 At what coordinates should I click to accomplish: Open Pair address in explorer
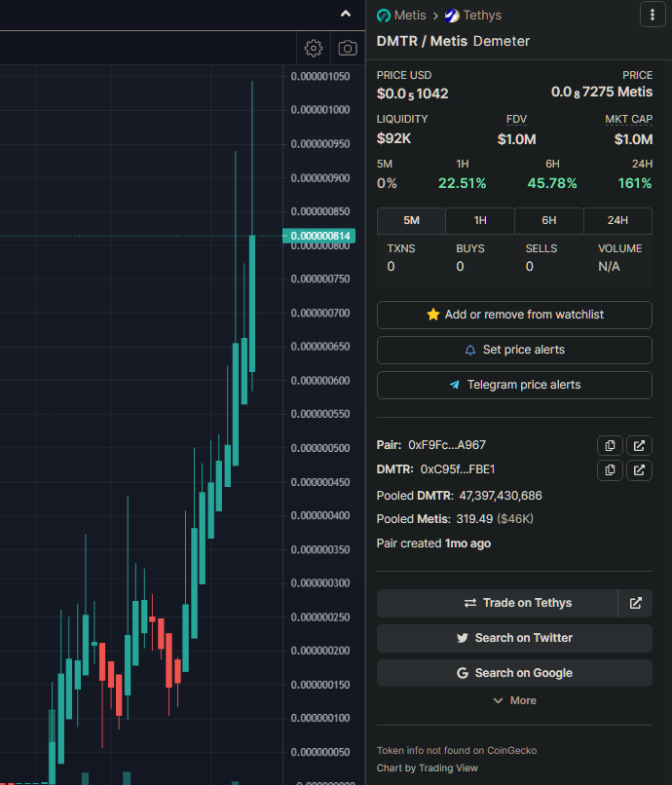(639, 445)
